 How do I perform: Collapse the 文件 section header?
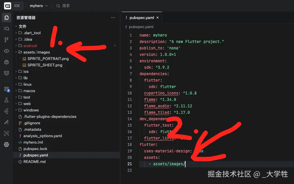pos(22,26)
